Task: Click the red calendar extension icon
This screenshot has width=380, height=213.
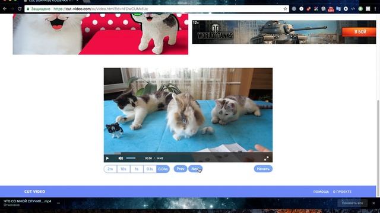Action: pos(331,9)
